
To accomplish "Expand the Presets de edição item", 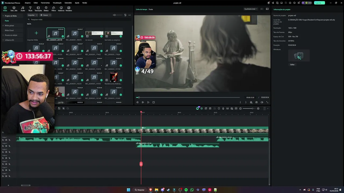I will click(x=3, y=35).
